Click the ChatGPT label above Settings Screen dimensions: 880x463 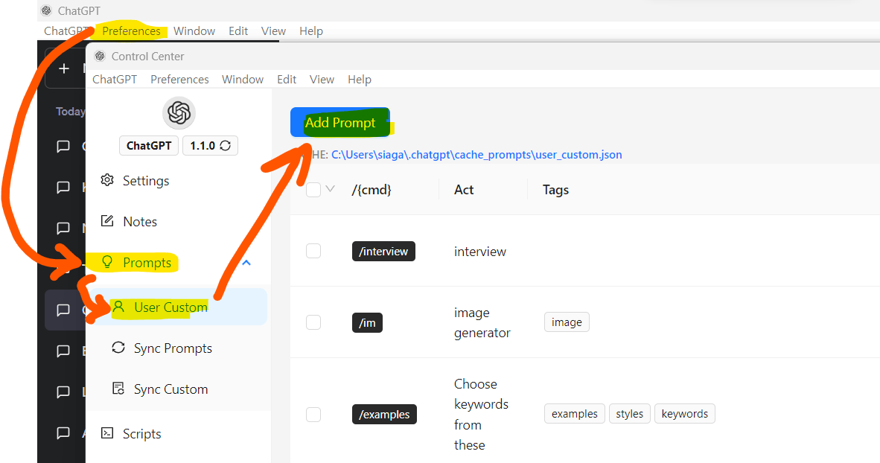pos(149,146)
